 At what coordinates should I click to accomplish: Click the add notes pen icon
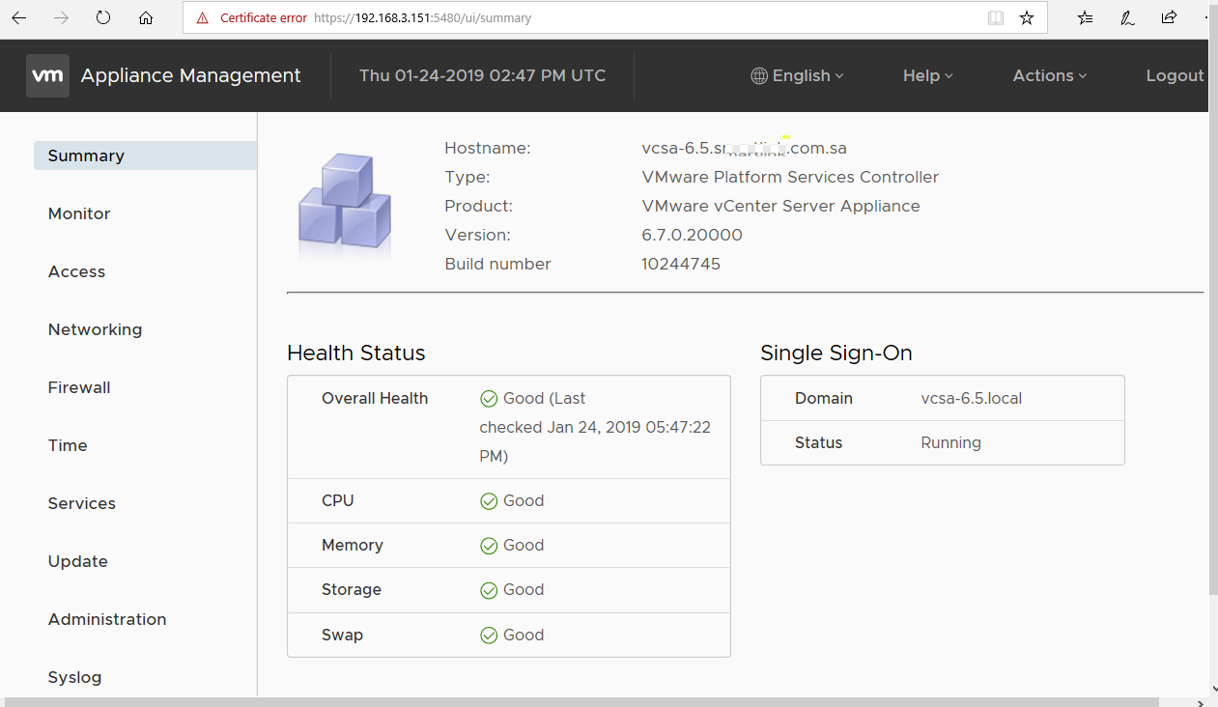coord(1127,17)
